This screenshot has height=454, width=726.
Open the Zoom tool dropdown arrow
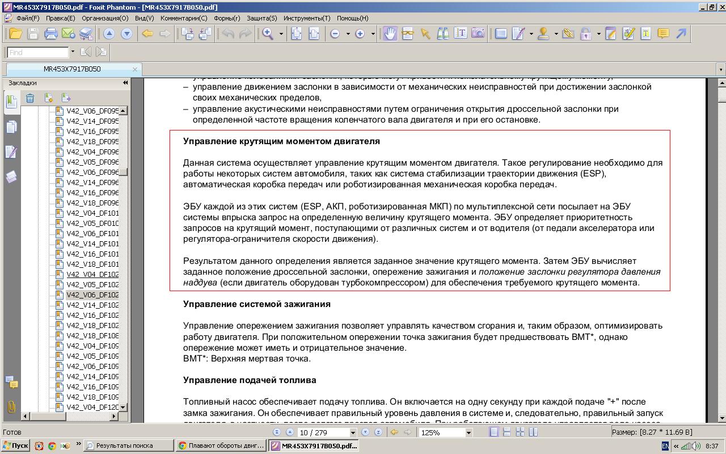point(281,34)
